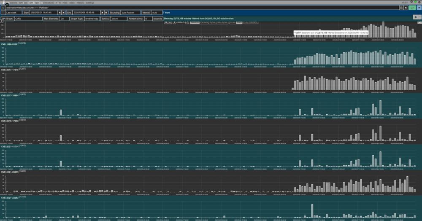Click the CVE-2017-17215 graph title
This screenshot has height=221, width=422.
pos(10,70)
